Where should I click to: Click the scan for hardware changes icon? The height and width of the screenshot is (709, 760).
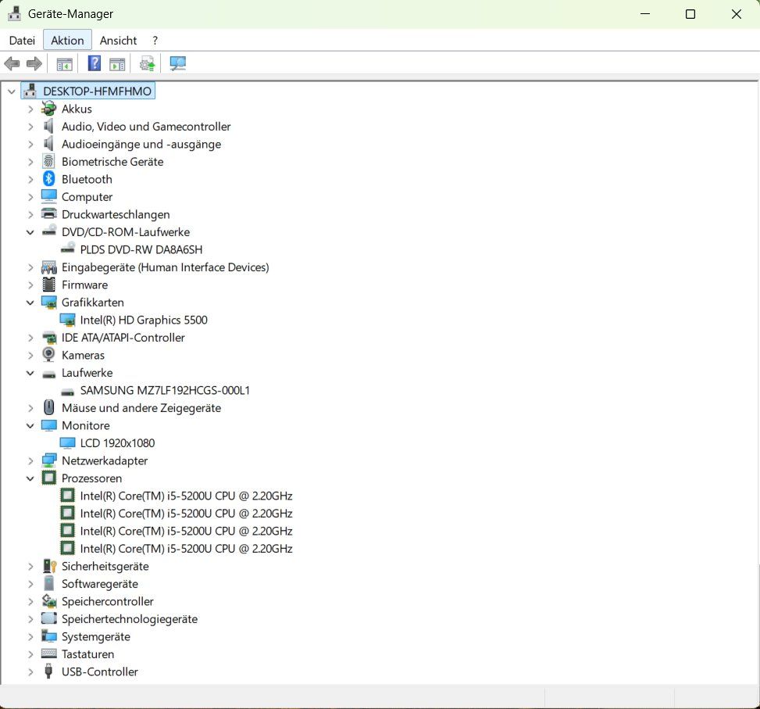click(x=177, y=63)
